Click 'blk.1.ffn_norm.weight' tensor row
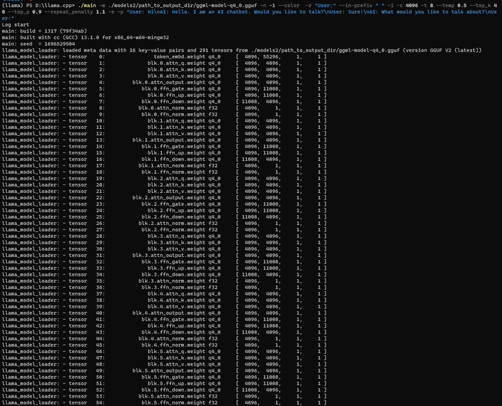This screenshot has width=502, height=406. tap(164, 172)
